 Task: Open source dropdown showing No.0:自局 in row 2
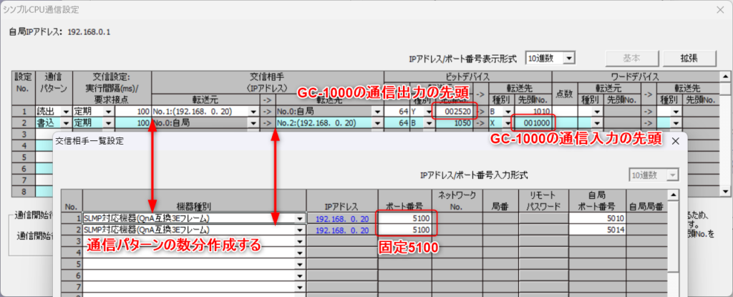click(254, 123)
